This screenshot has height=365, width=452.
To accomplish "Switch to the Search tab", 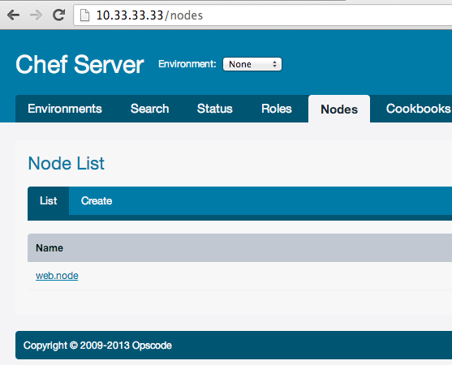I will click(149, 109).
